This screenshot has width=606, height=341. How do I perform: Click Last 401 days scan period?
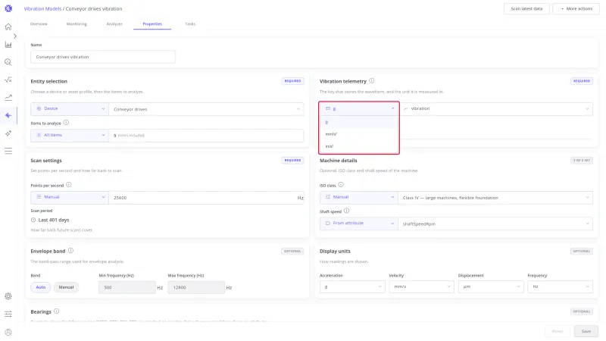click(53, 220)
